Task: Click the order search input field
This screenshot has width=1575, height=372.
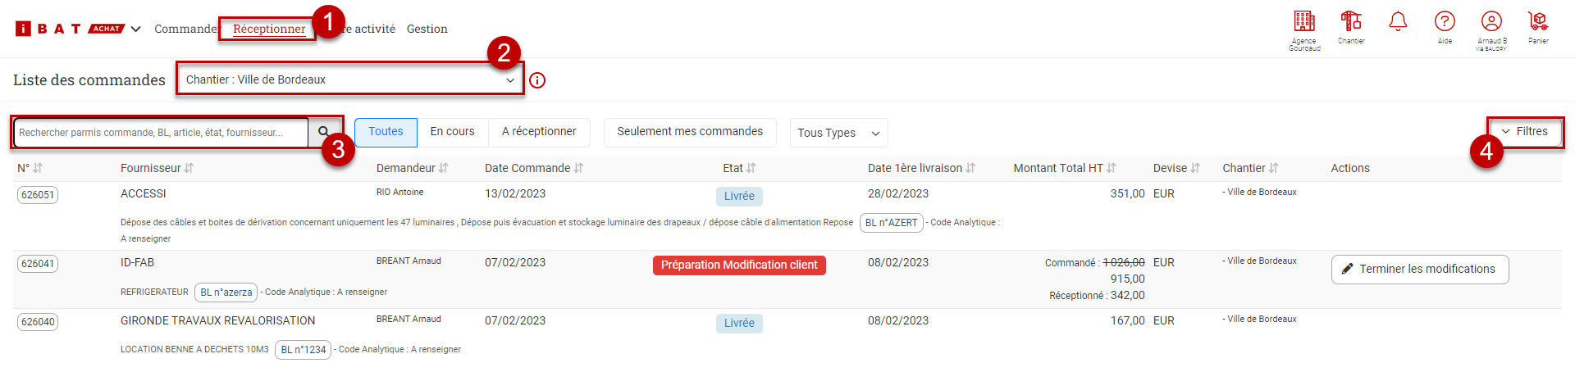Action: tap(161, 133)
